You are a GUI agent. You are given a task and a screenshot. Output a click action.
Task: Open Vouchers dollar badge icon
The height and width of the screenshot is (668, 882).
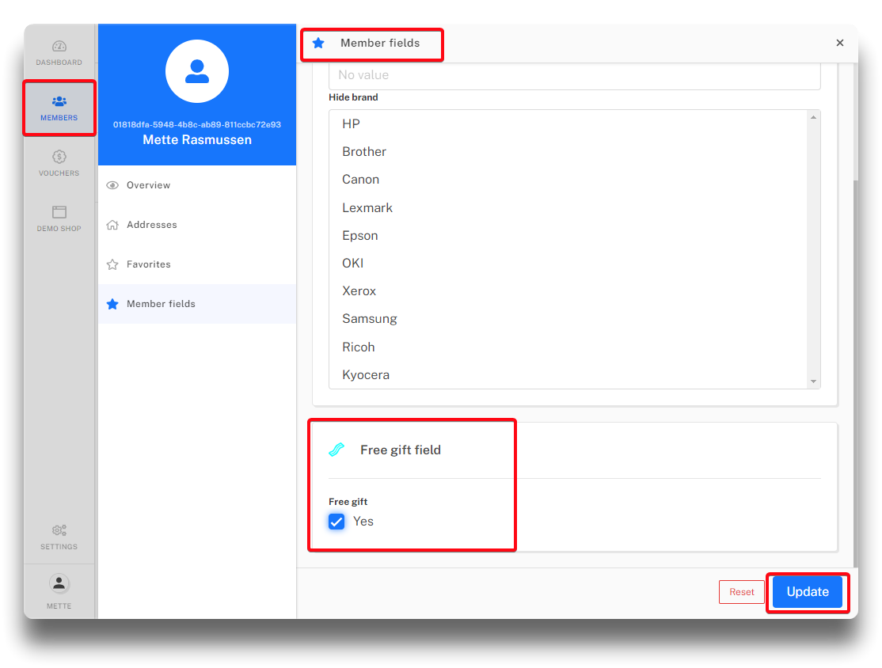(59, 157)
